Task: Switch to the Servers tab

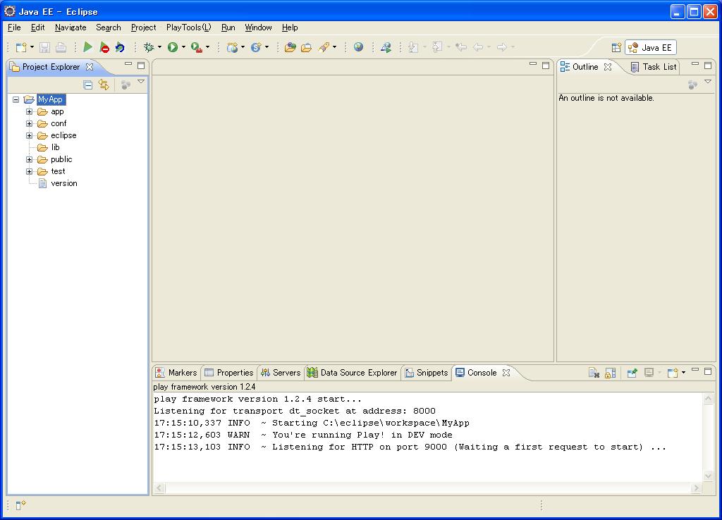Action: [281, 373]
